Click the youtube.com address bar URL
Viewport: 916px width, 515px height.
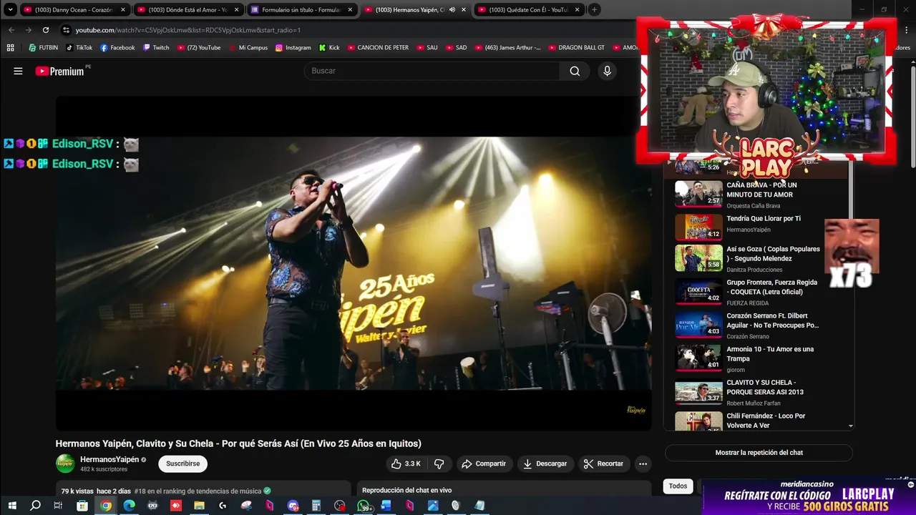[188, 30]
